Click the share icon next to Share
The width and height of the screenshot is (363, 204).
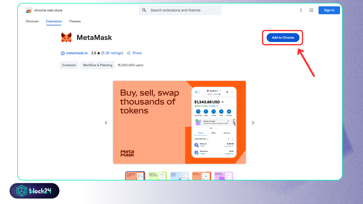click(129, 53)
